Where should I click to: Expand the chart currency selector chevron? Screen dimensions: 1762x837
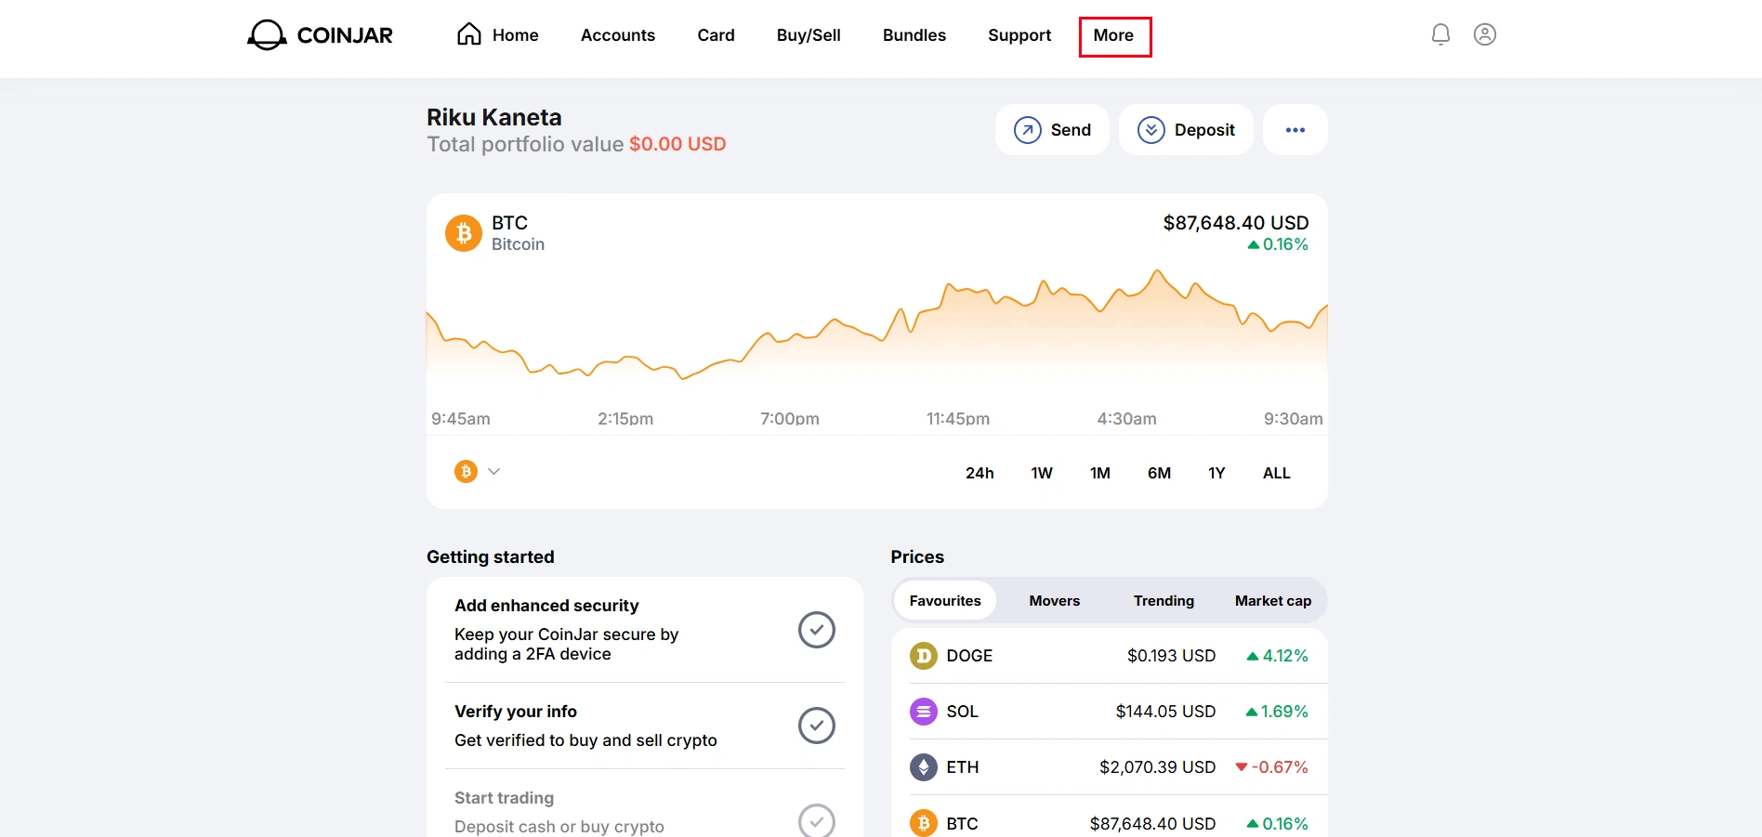click(494, 472)
